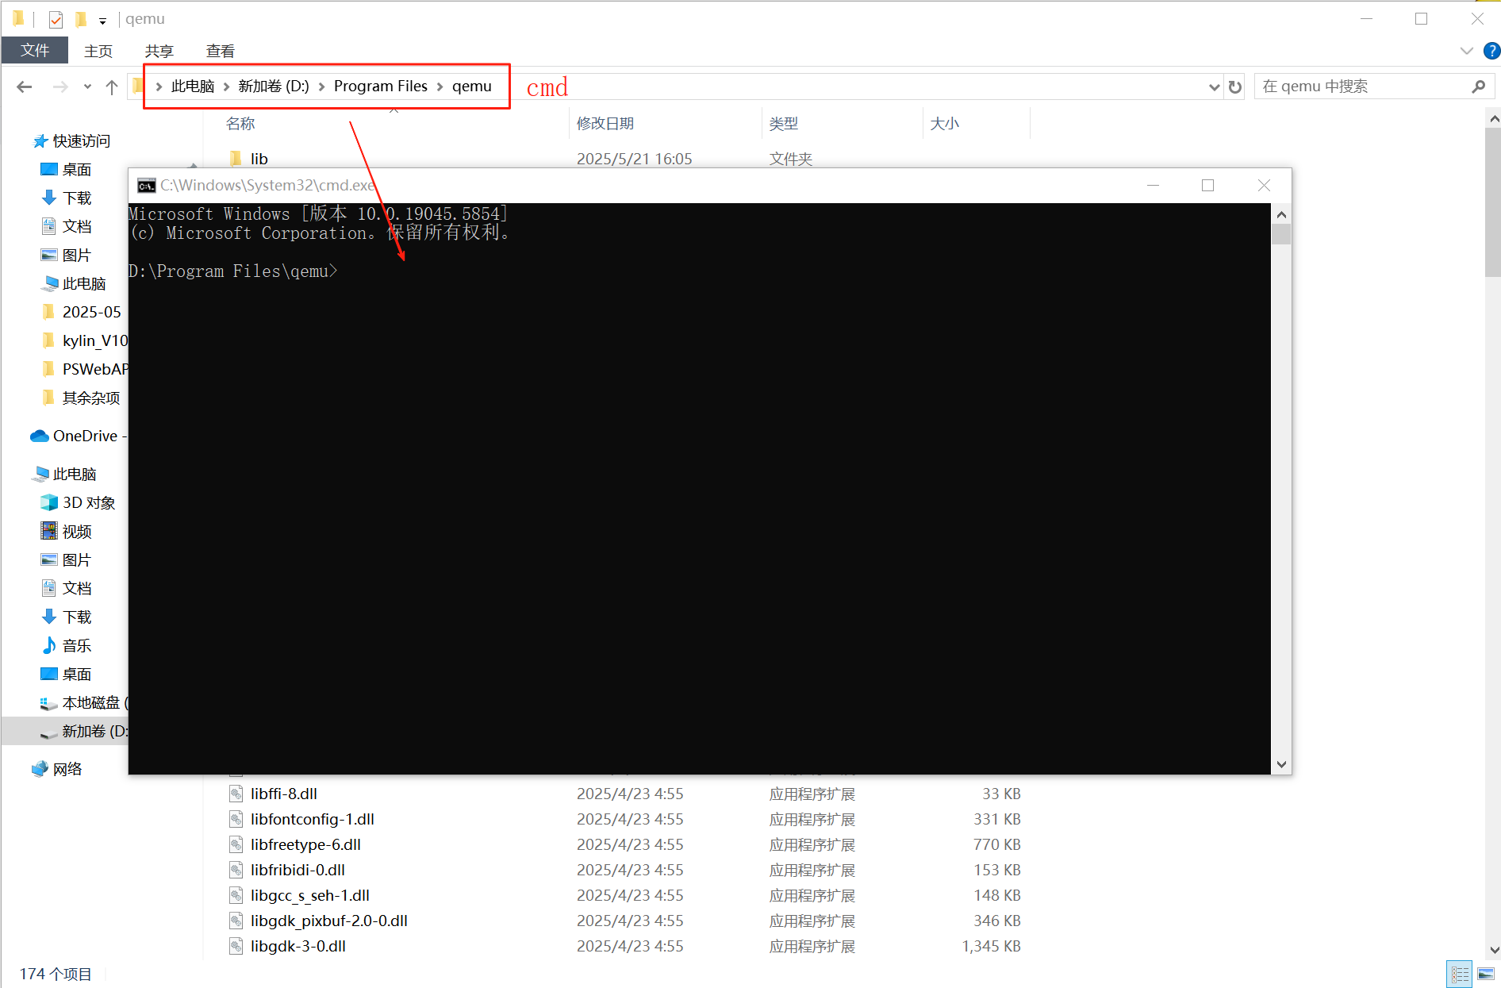Open the 文件 menu
The height and width of the screenshot is (988, 1501).
[35, 49]
